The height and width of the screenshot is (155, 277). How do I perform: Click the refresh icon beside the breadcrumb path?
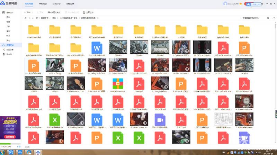point(37,18)
